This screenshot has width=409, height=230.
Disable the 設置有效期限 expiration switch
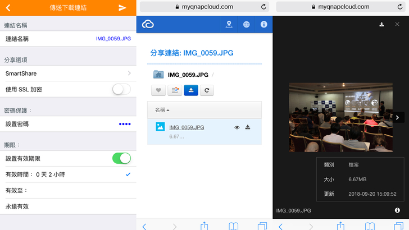121,158
